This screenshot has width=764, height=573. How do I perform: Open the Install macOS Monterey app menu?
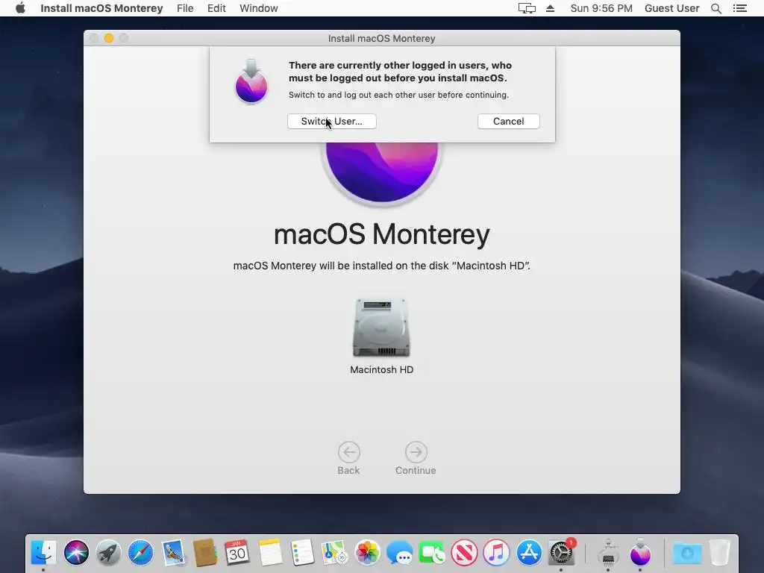[101, 8]
